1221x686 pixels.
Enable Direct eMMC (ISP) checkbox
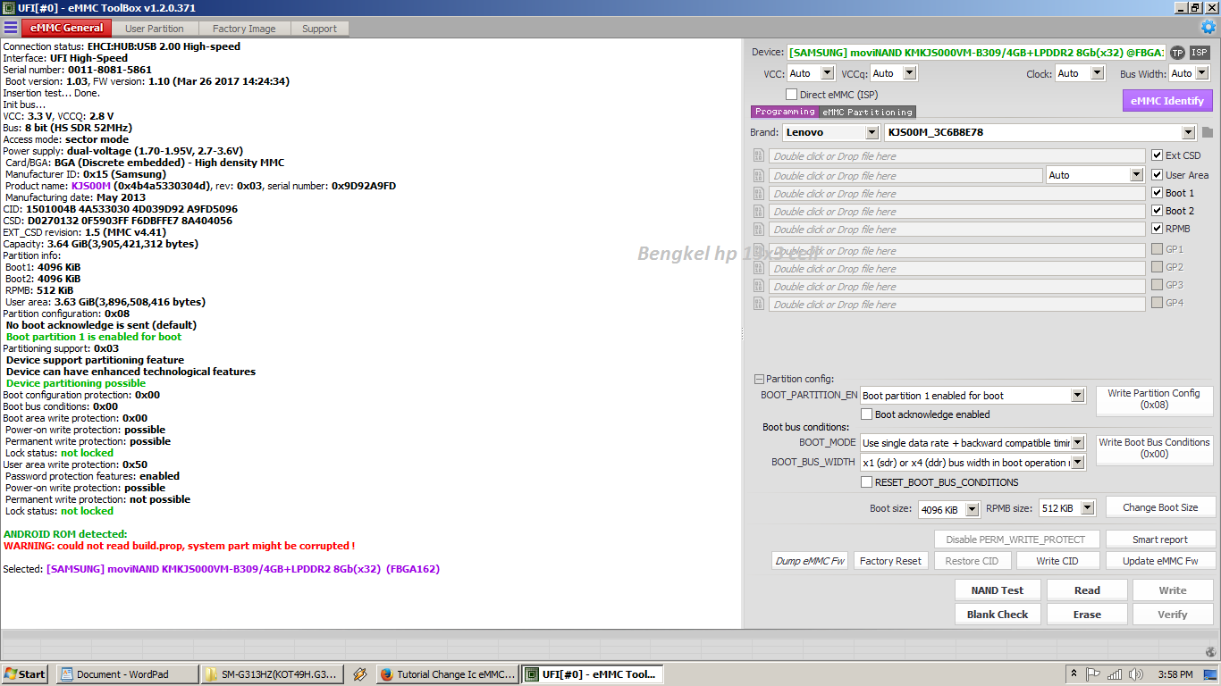point(792,95)
